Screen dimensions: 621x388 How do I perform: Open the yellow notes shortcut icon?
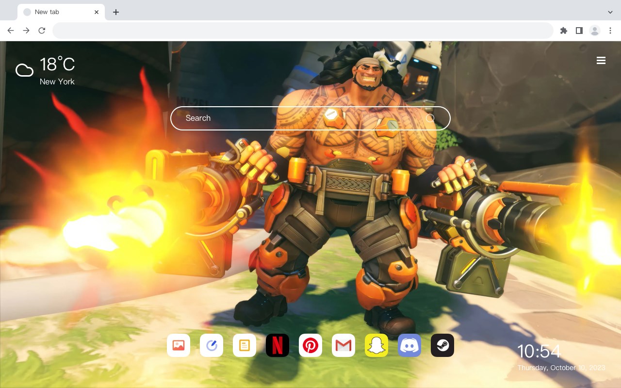(245, 345)
